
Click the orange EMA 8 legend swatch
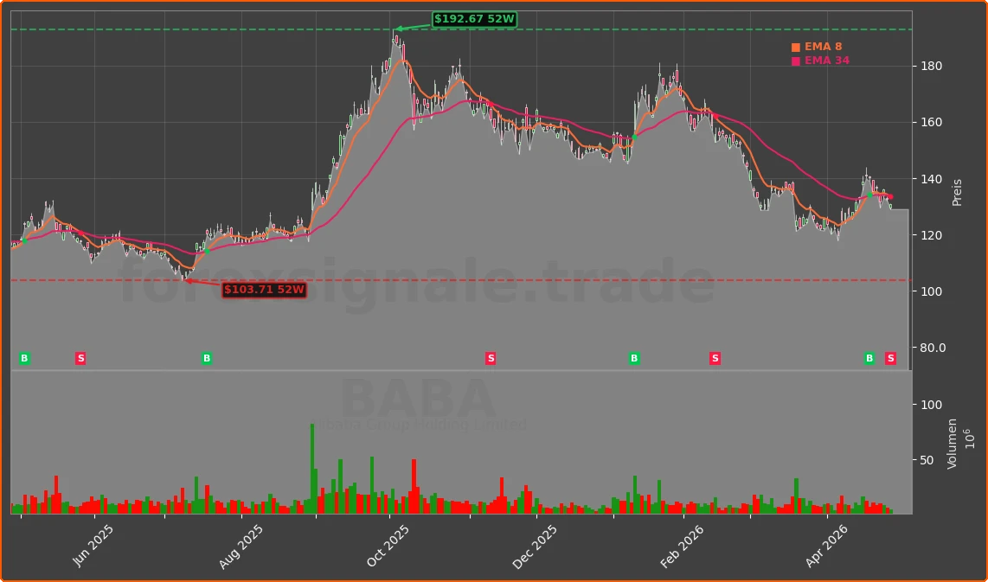pos(796,48)
